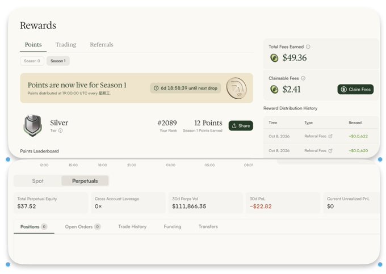Click the Type column header

(x=308, y=123)
